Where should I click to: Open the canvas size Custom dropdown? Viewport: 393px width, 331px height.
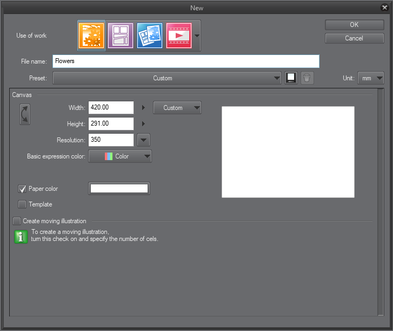click(x=177, y=107)
